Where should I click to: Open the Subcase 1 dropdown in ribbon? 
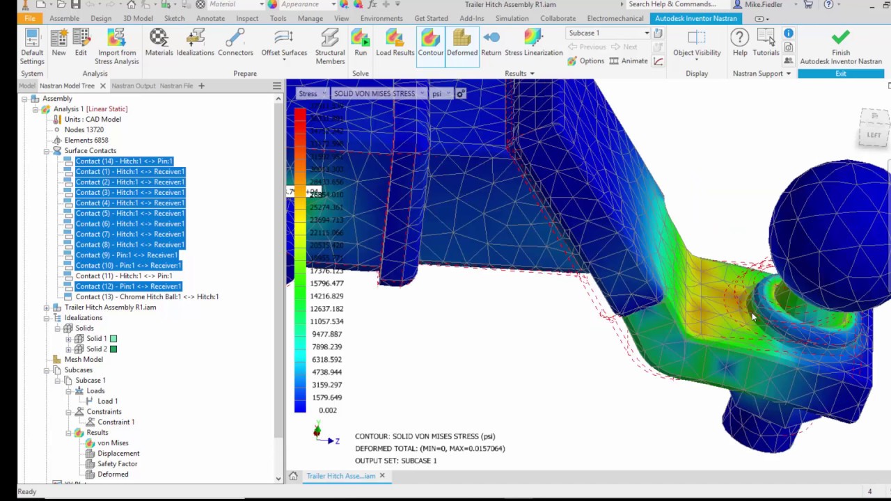646,33
